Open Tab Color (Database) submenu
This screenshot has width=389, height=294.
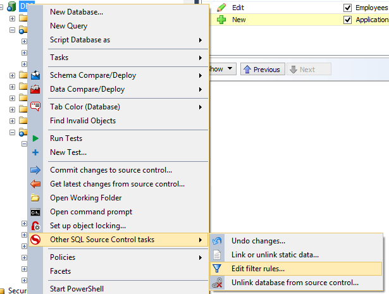(x=85, y=107)
